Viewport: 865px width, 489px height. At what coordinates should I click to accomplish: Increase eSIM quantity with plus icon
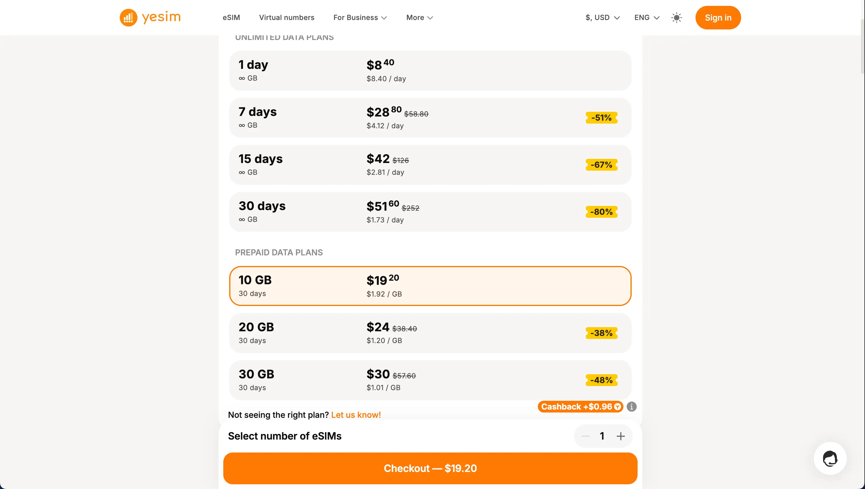(621, 436)
